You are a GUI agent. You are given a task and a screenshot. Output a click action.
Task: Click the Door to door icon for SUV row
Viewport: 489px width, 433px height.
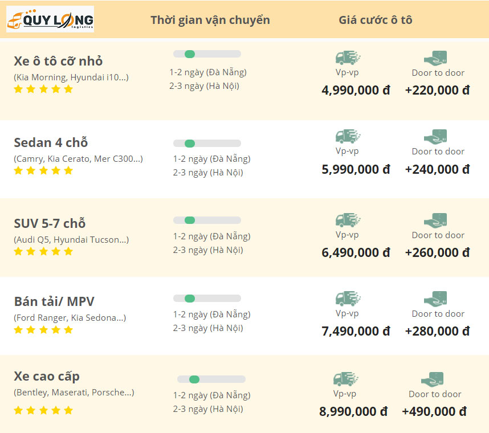tap(435, 220)
